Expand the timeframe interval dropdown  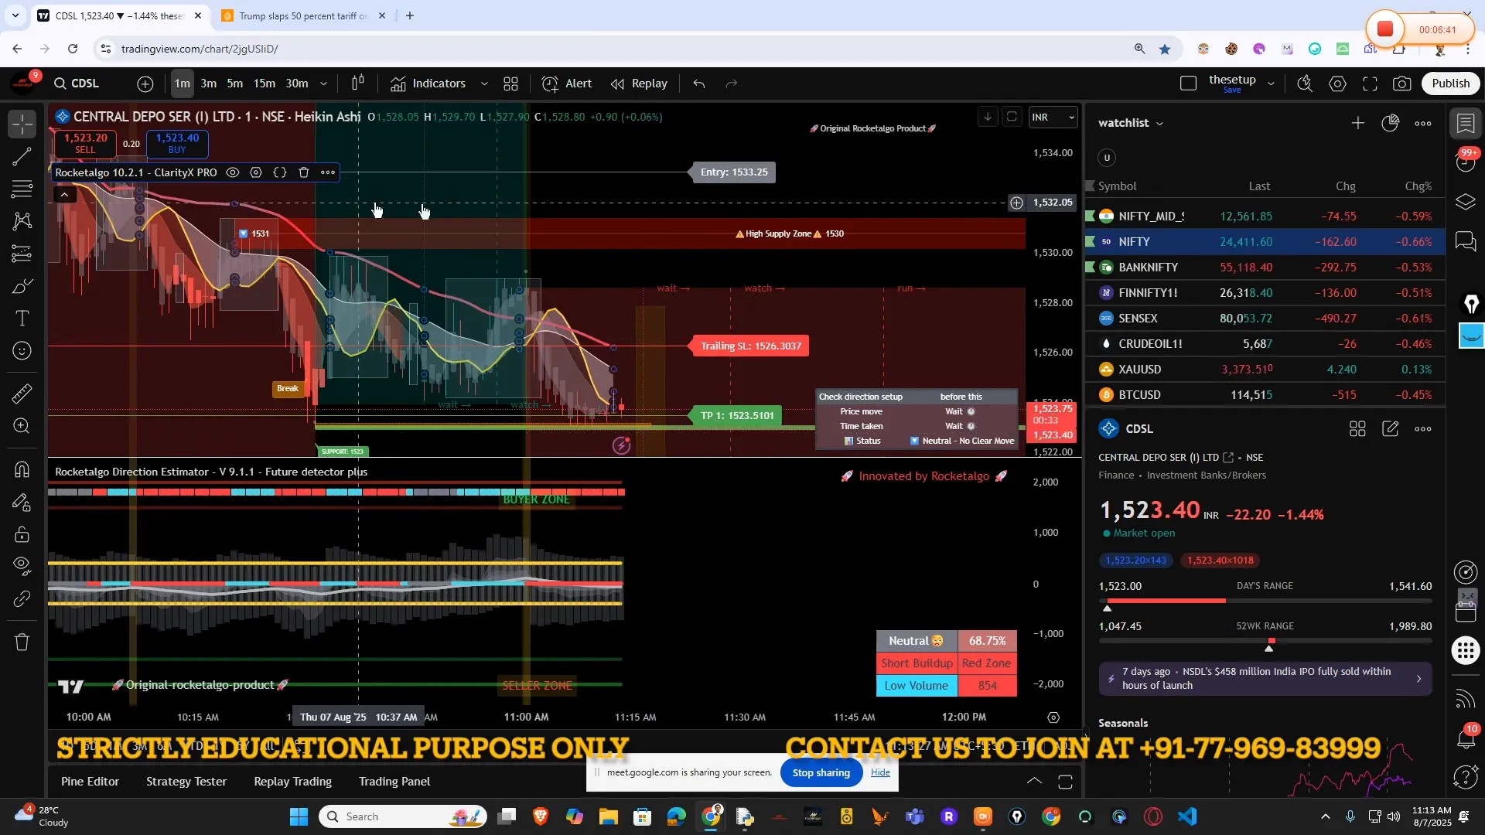click(323, 83)
